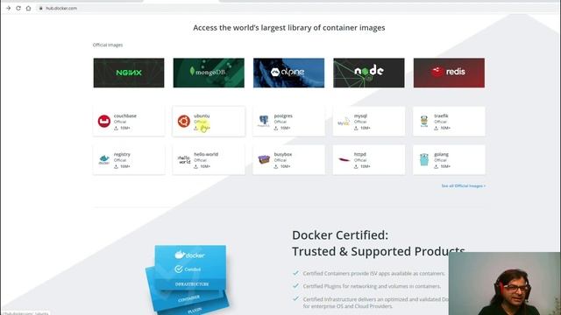Open the alpine image banner
561x315 pixels.
(288, 73)
